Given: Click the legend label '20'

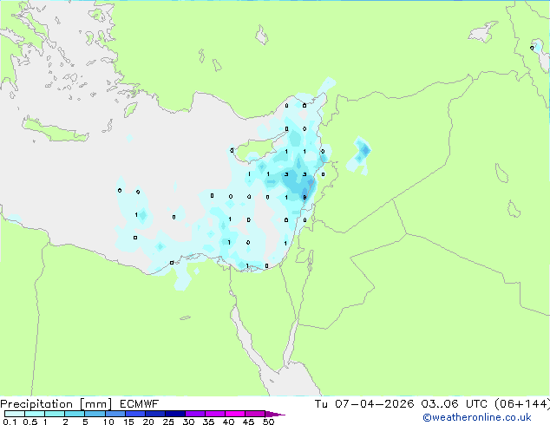Looking at the screenshot, I should click(148, 422).
